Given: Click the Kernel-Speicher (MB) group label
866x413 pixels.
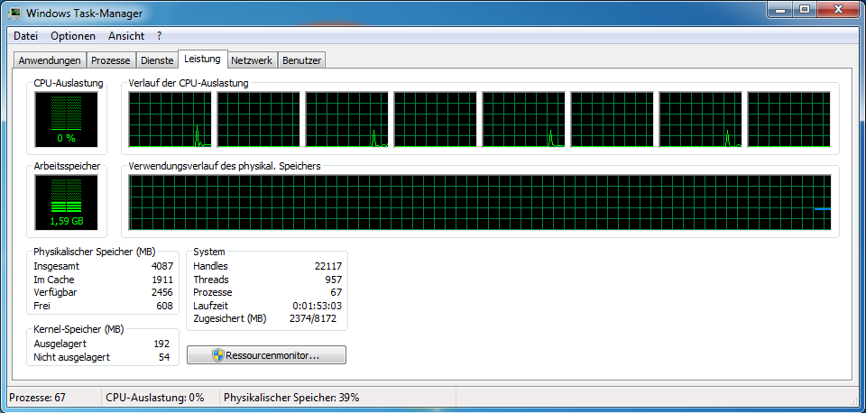Looking at the screenshot, I should [78, 330].
